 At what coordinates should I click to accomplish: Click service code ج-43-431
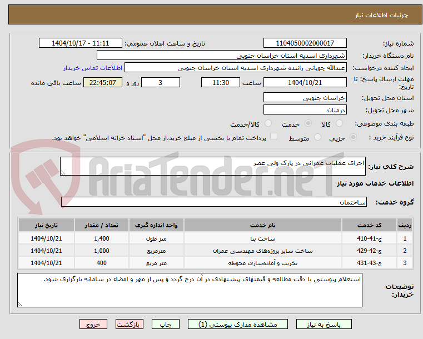click(369, 263)
